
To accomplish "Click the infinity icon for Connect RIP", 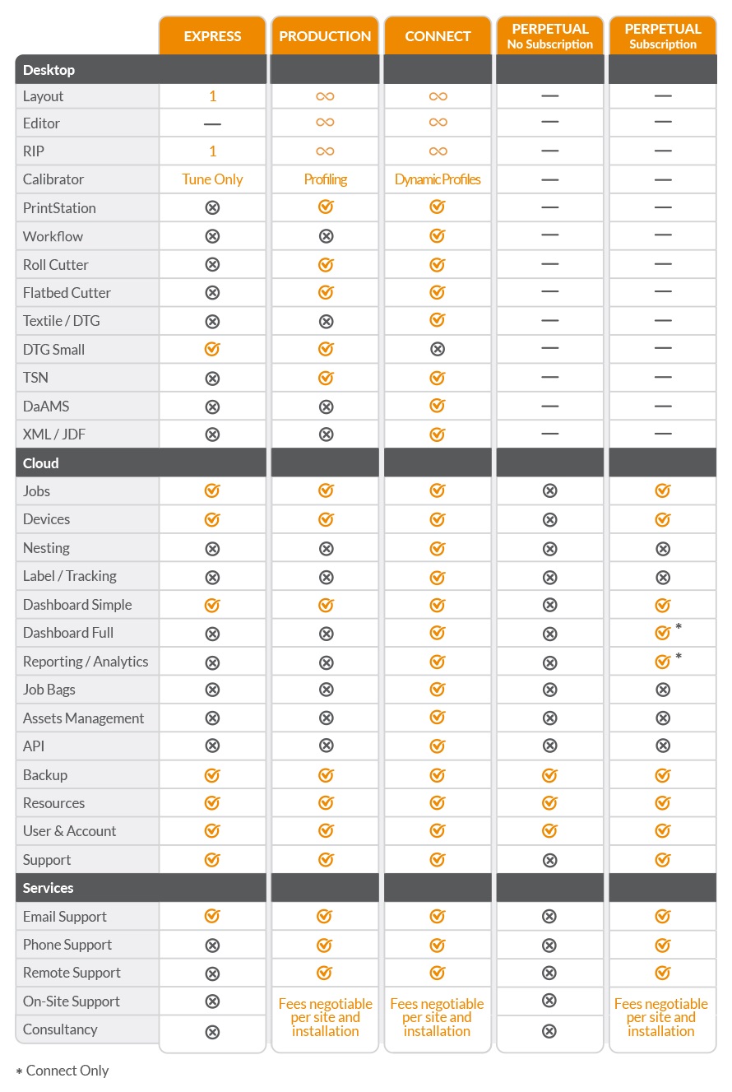I will pyautogui.click(x=438, y=151).
